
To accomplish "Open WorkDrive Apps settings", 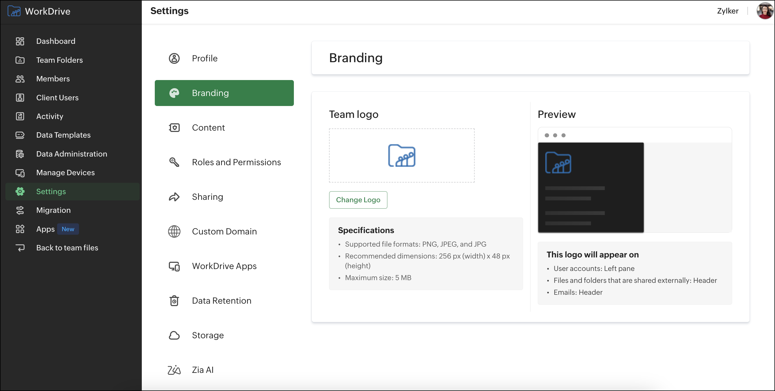I will pyautogui.click(x=224, y=266).
